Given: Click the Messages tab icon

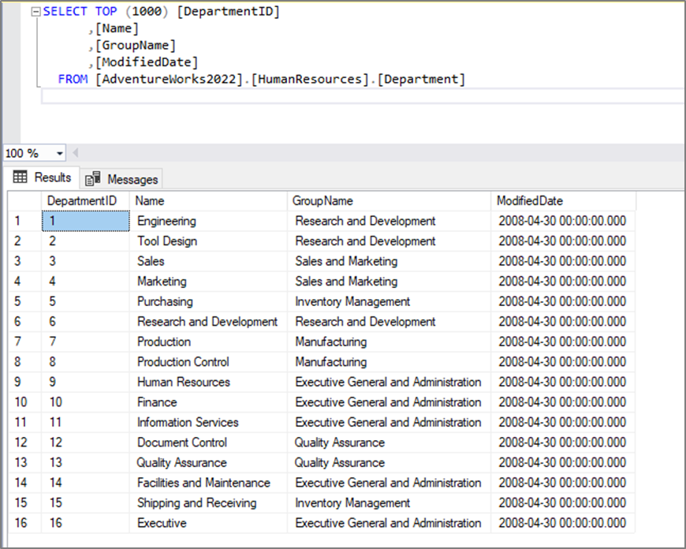Looking at the screenshot, I should (93, 178).
